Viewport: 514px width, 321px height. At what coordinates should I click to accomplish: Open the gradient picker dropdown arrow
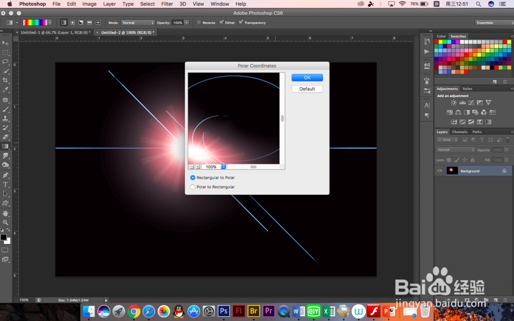point(50,23)
